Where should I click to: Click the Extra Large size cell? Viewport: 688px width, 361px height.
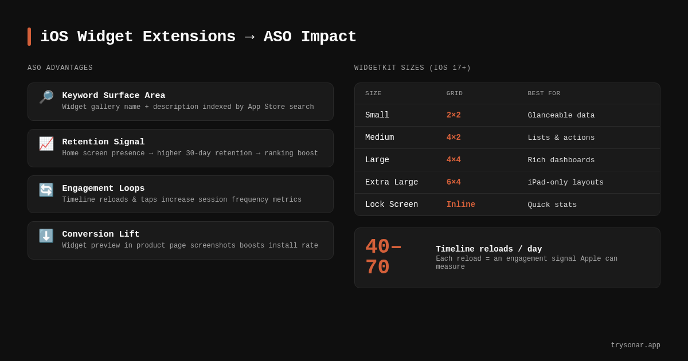(x=392, y=182)
